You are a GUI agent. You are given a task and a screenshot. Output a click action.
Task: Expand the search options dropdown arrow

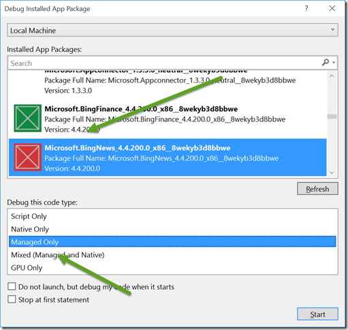pyautogui.click(x=334, y=63)
